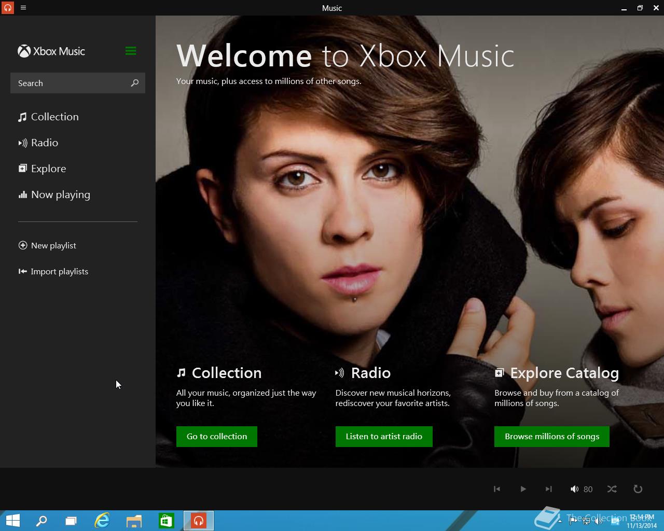
Task: Skip to next track
Action: click(x=549, y=489)
